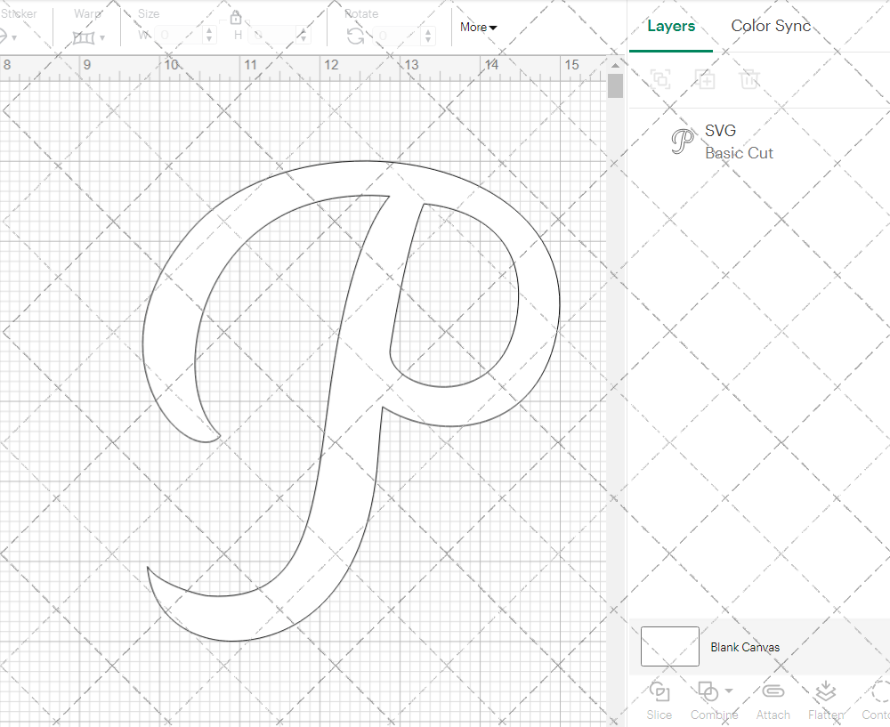890x727 pixels.
Task: Click the Blank Canvas label
Action: (x=745, y=647)
